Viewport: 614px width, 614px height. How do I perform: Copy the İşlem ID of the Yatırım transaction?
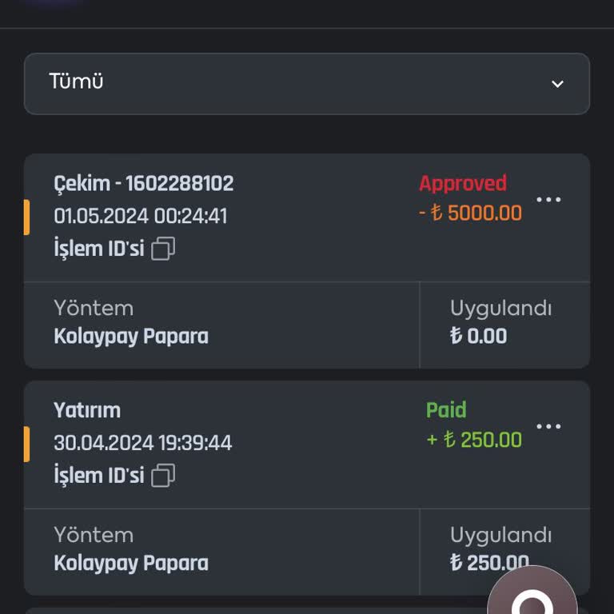(x=163, y=476)
